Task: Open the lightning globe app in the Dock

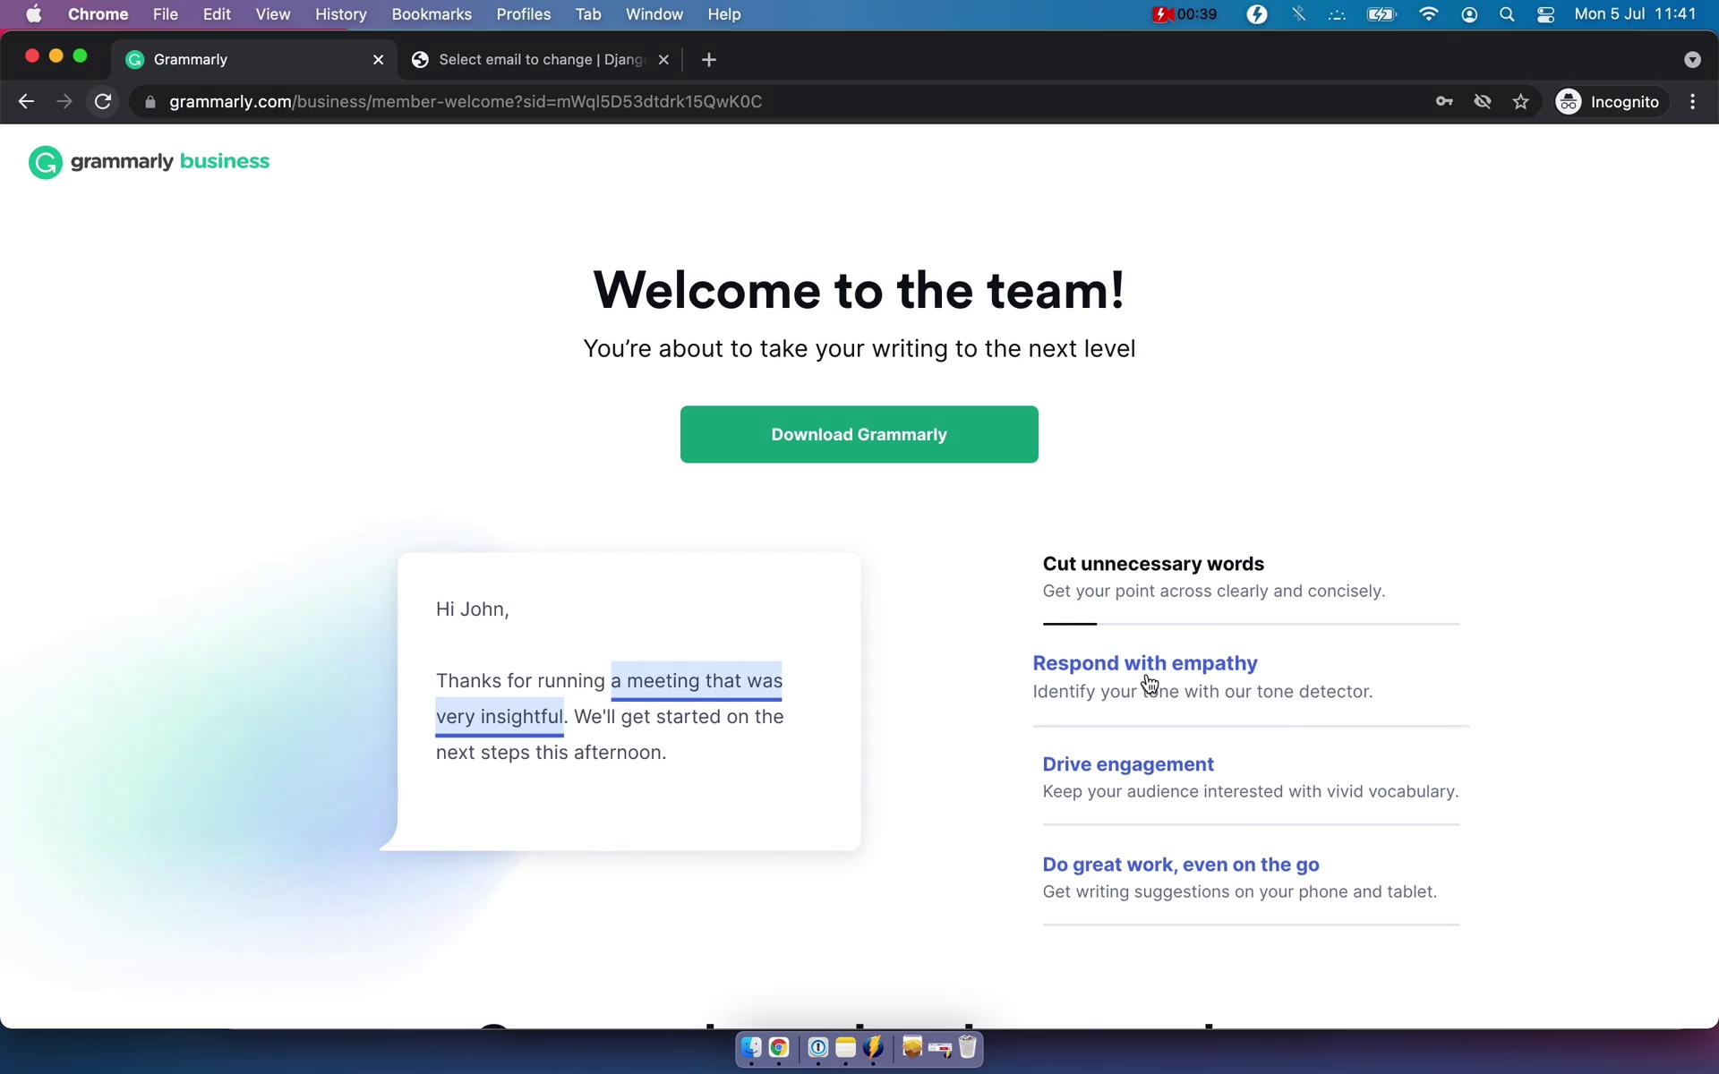Action: point(874,1047)
